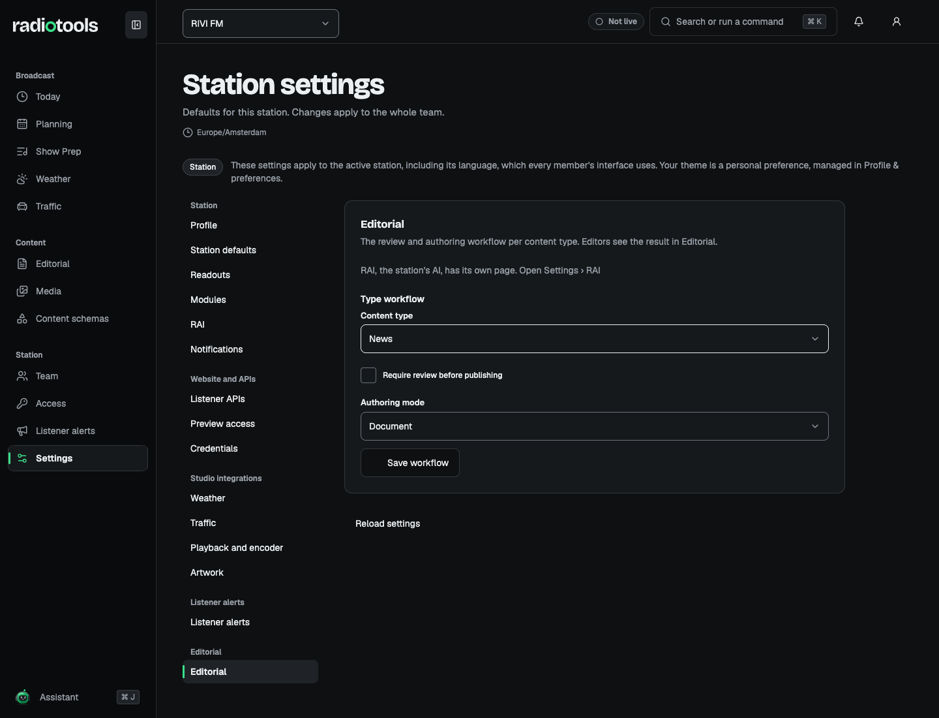This screenshot has width=939, height=718.
Task: Click the Editorial document icon in sidebar
Action: click(x=22, y=264)
